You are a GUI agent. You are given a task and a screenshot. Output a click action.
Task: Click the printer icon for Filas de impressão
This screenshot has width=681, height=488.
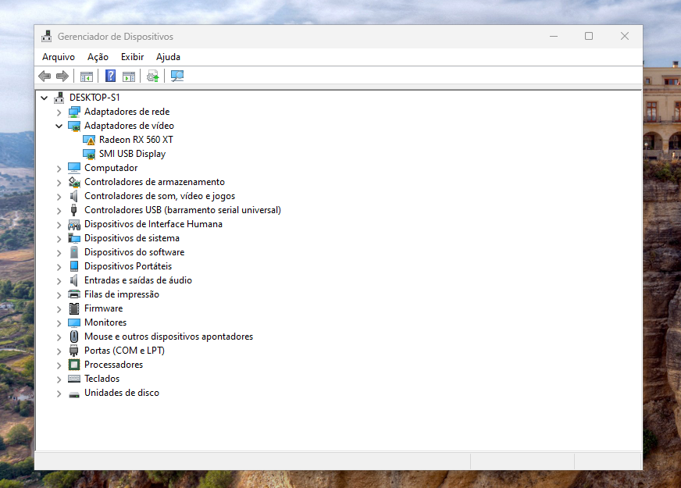pos(74,294)
